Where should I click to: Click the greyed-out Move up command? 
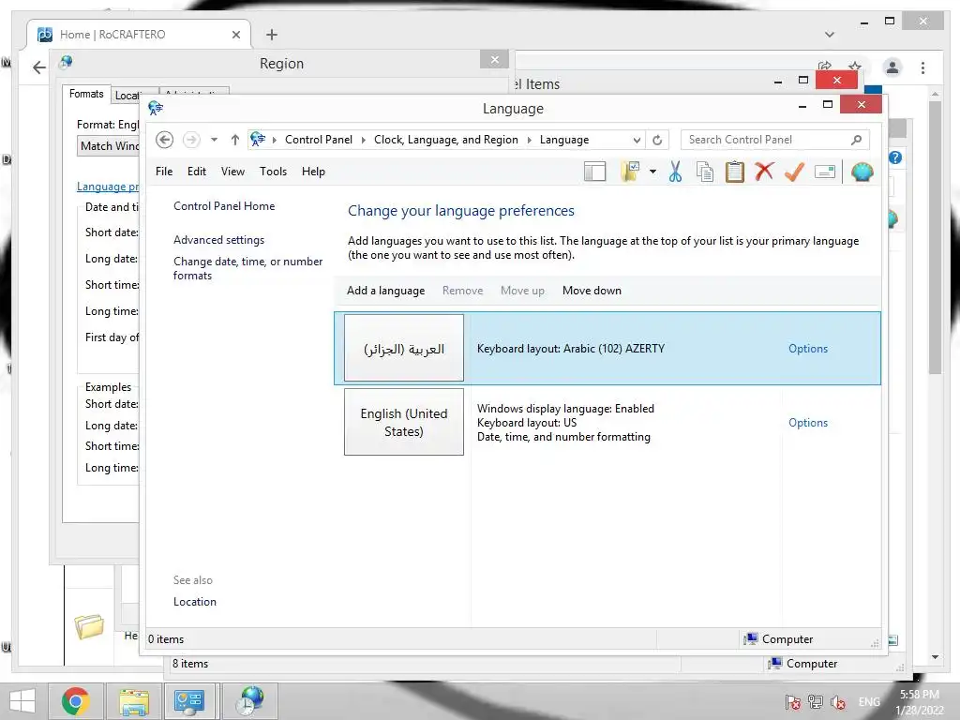[522, 291]
